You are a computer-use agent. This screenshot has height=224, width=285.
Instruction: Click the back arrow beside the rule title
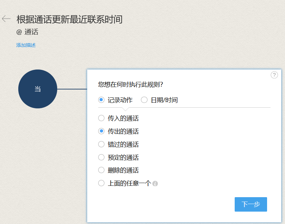6,19
